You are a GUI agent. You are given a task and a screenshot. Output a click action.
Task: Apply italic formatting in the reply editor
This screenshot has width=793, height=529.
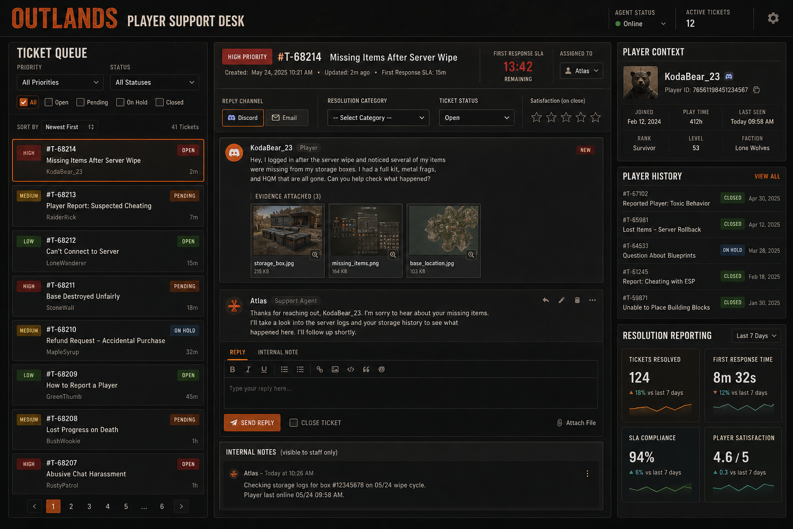pos(248,369)
